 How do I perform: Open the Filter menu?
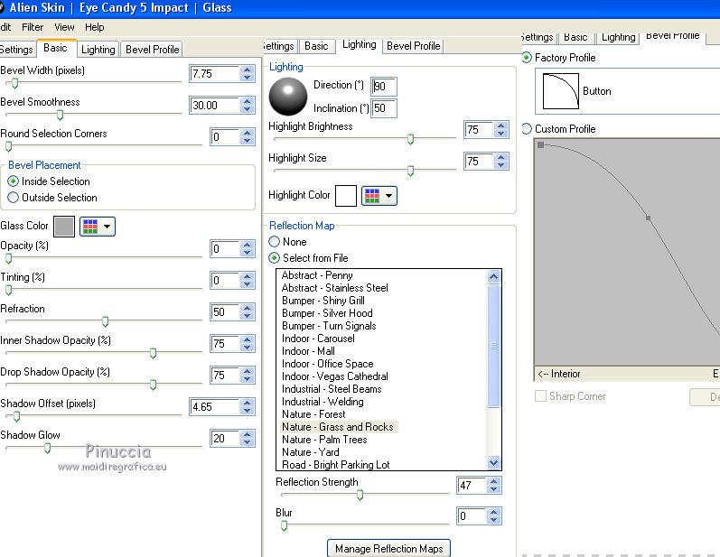click(33, 27)
